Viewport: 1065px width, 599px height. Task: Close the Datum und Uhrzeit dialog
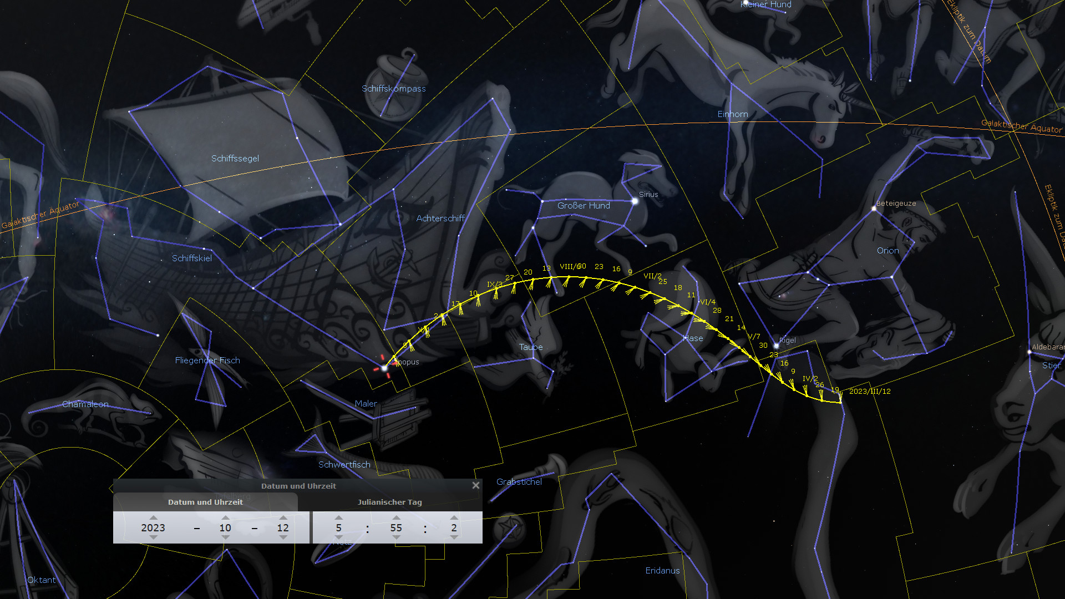(475, 485)
